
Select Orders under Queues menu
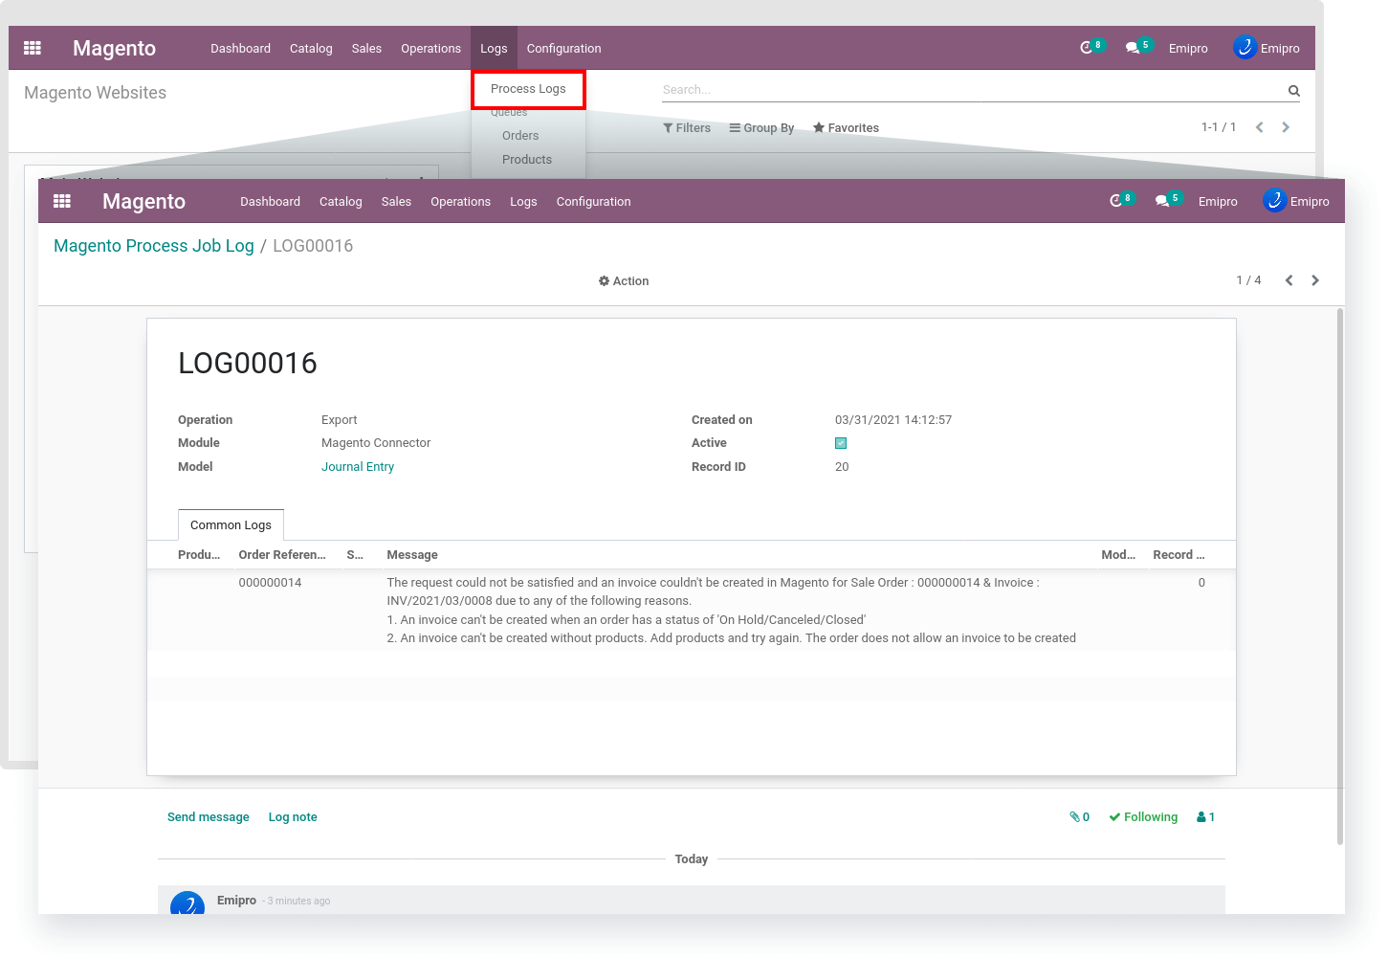tap(520, 136)
